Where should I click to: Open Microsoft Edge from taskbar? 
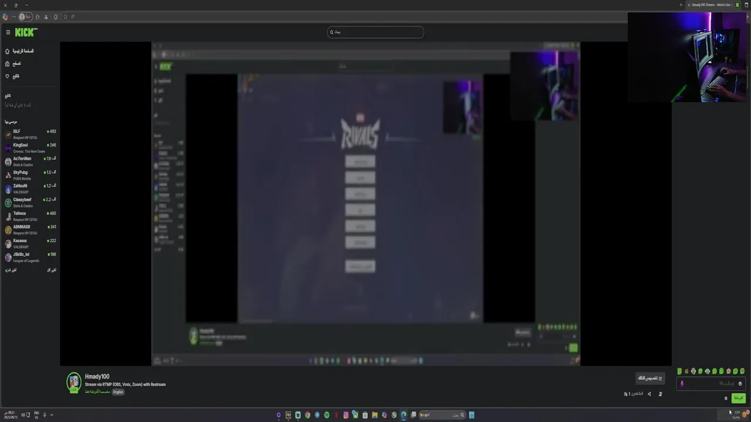click(404, 415)
